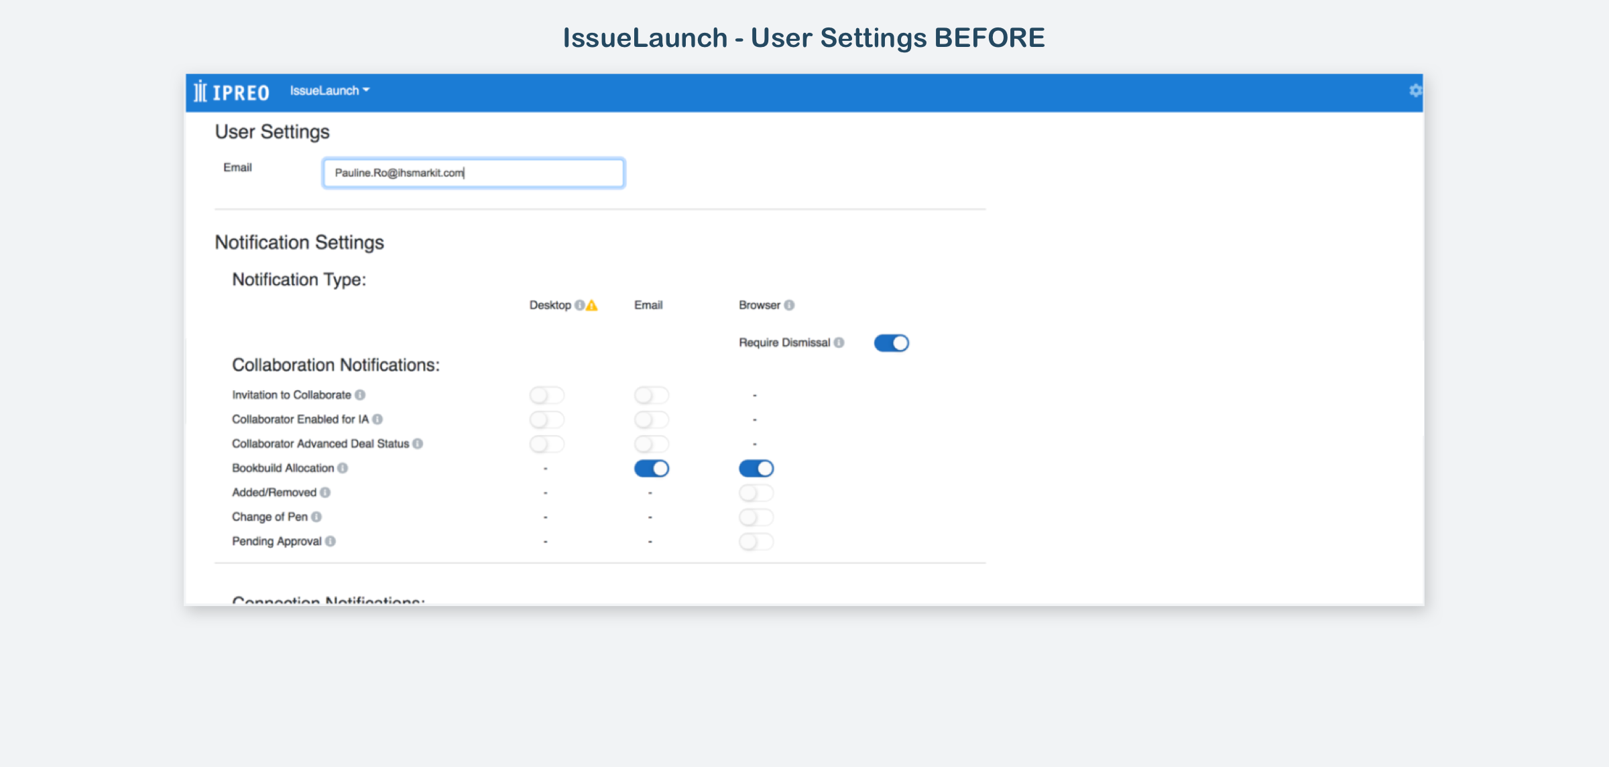Click the Browser column header
This screenshot has width=1609, height=767.
(x=760, y=305)
